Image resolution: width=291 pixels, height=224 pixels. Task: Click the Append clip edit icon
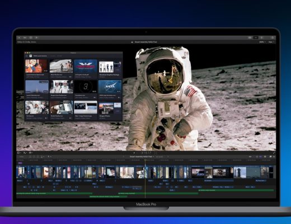tap(38, 157)
